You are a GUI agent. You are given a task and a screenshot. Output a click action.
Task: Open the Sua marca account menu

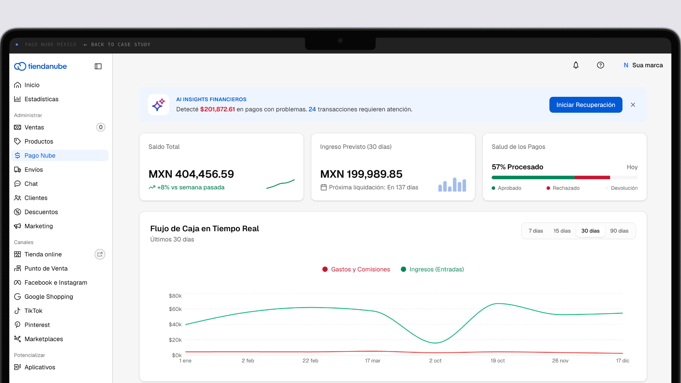pos(643,65)
